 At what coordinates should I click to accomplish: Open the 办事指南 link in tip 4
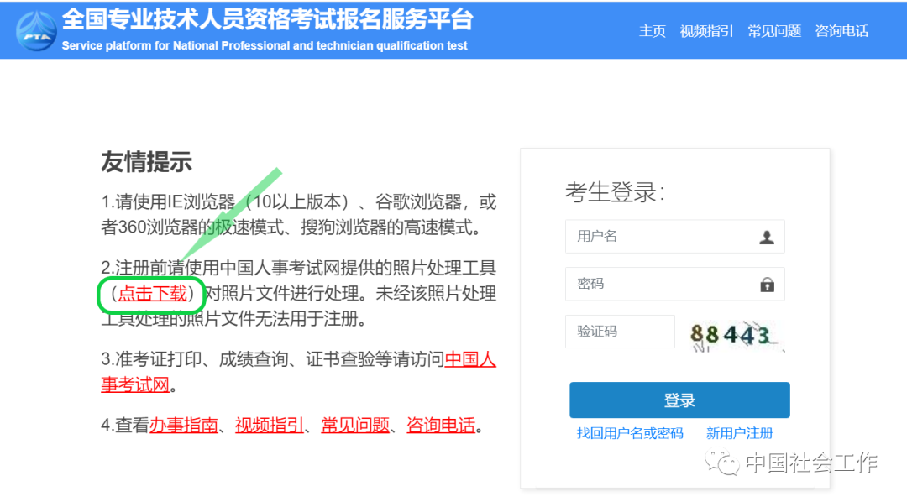(183, 426)
